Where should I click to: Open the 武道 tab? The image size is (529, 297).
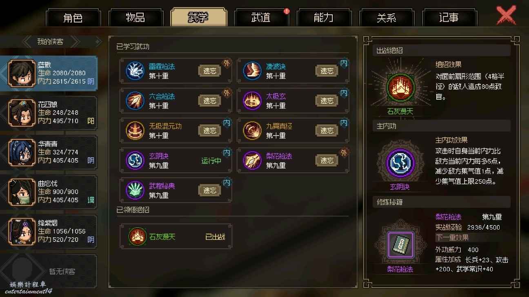click(x=261, y=18)
